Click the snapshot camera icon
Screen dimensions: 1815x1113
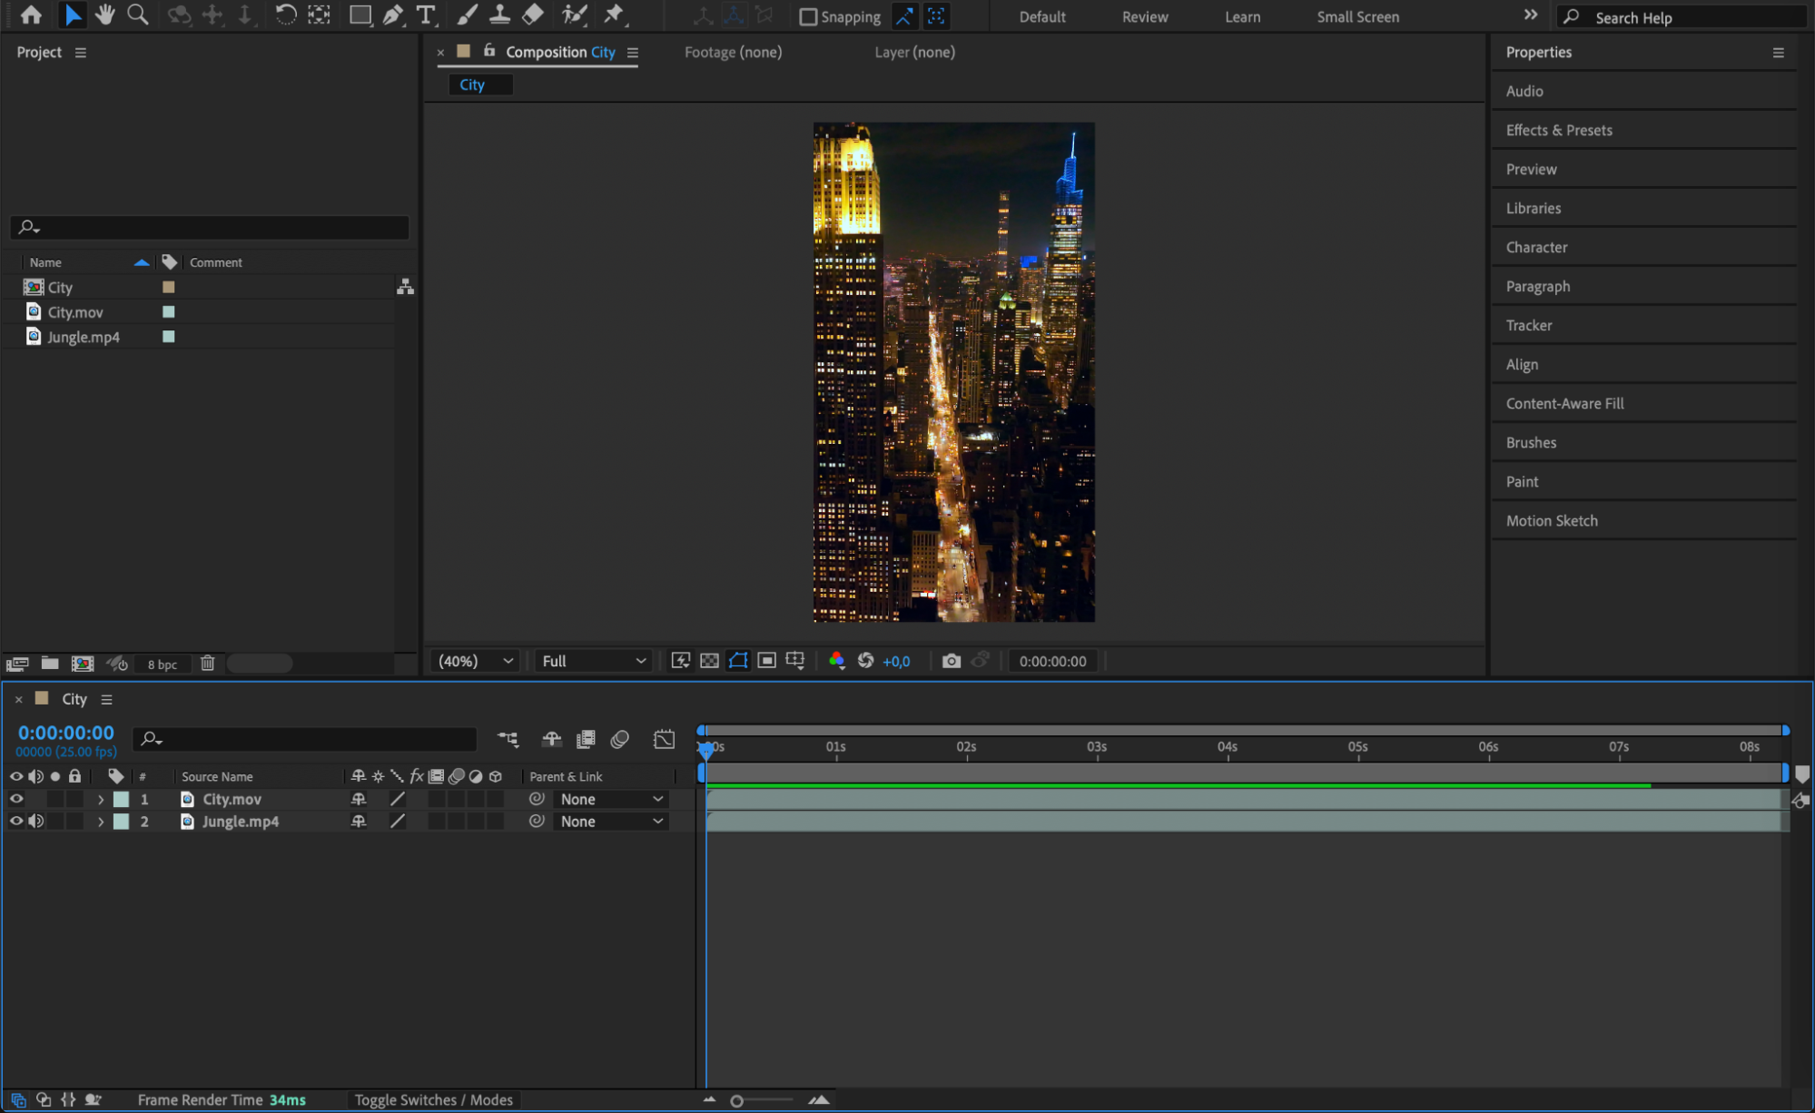(951, 661)
